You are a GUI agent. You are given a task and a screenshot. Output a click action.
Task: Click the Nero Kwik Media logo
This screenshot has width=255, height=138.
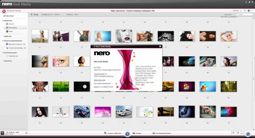[16, 4]
